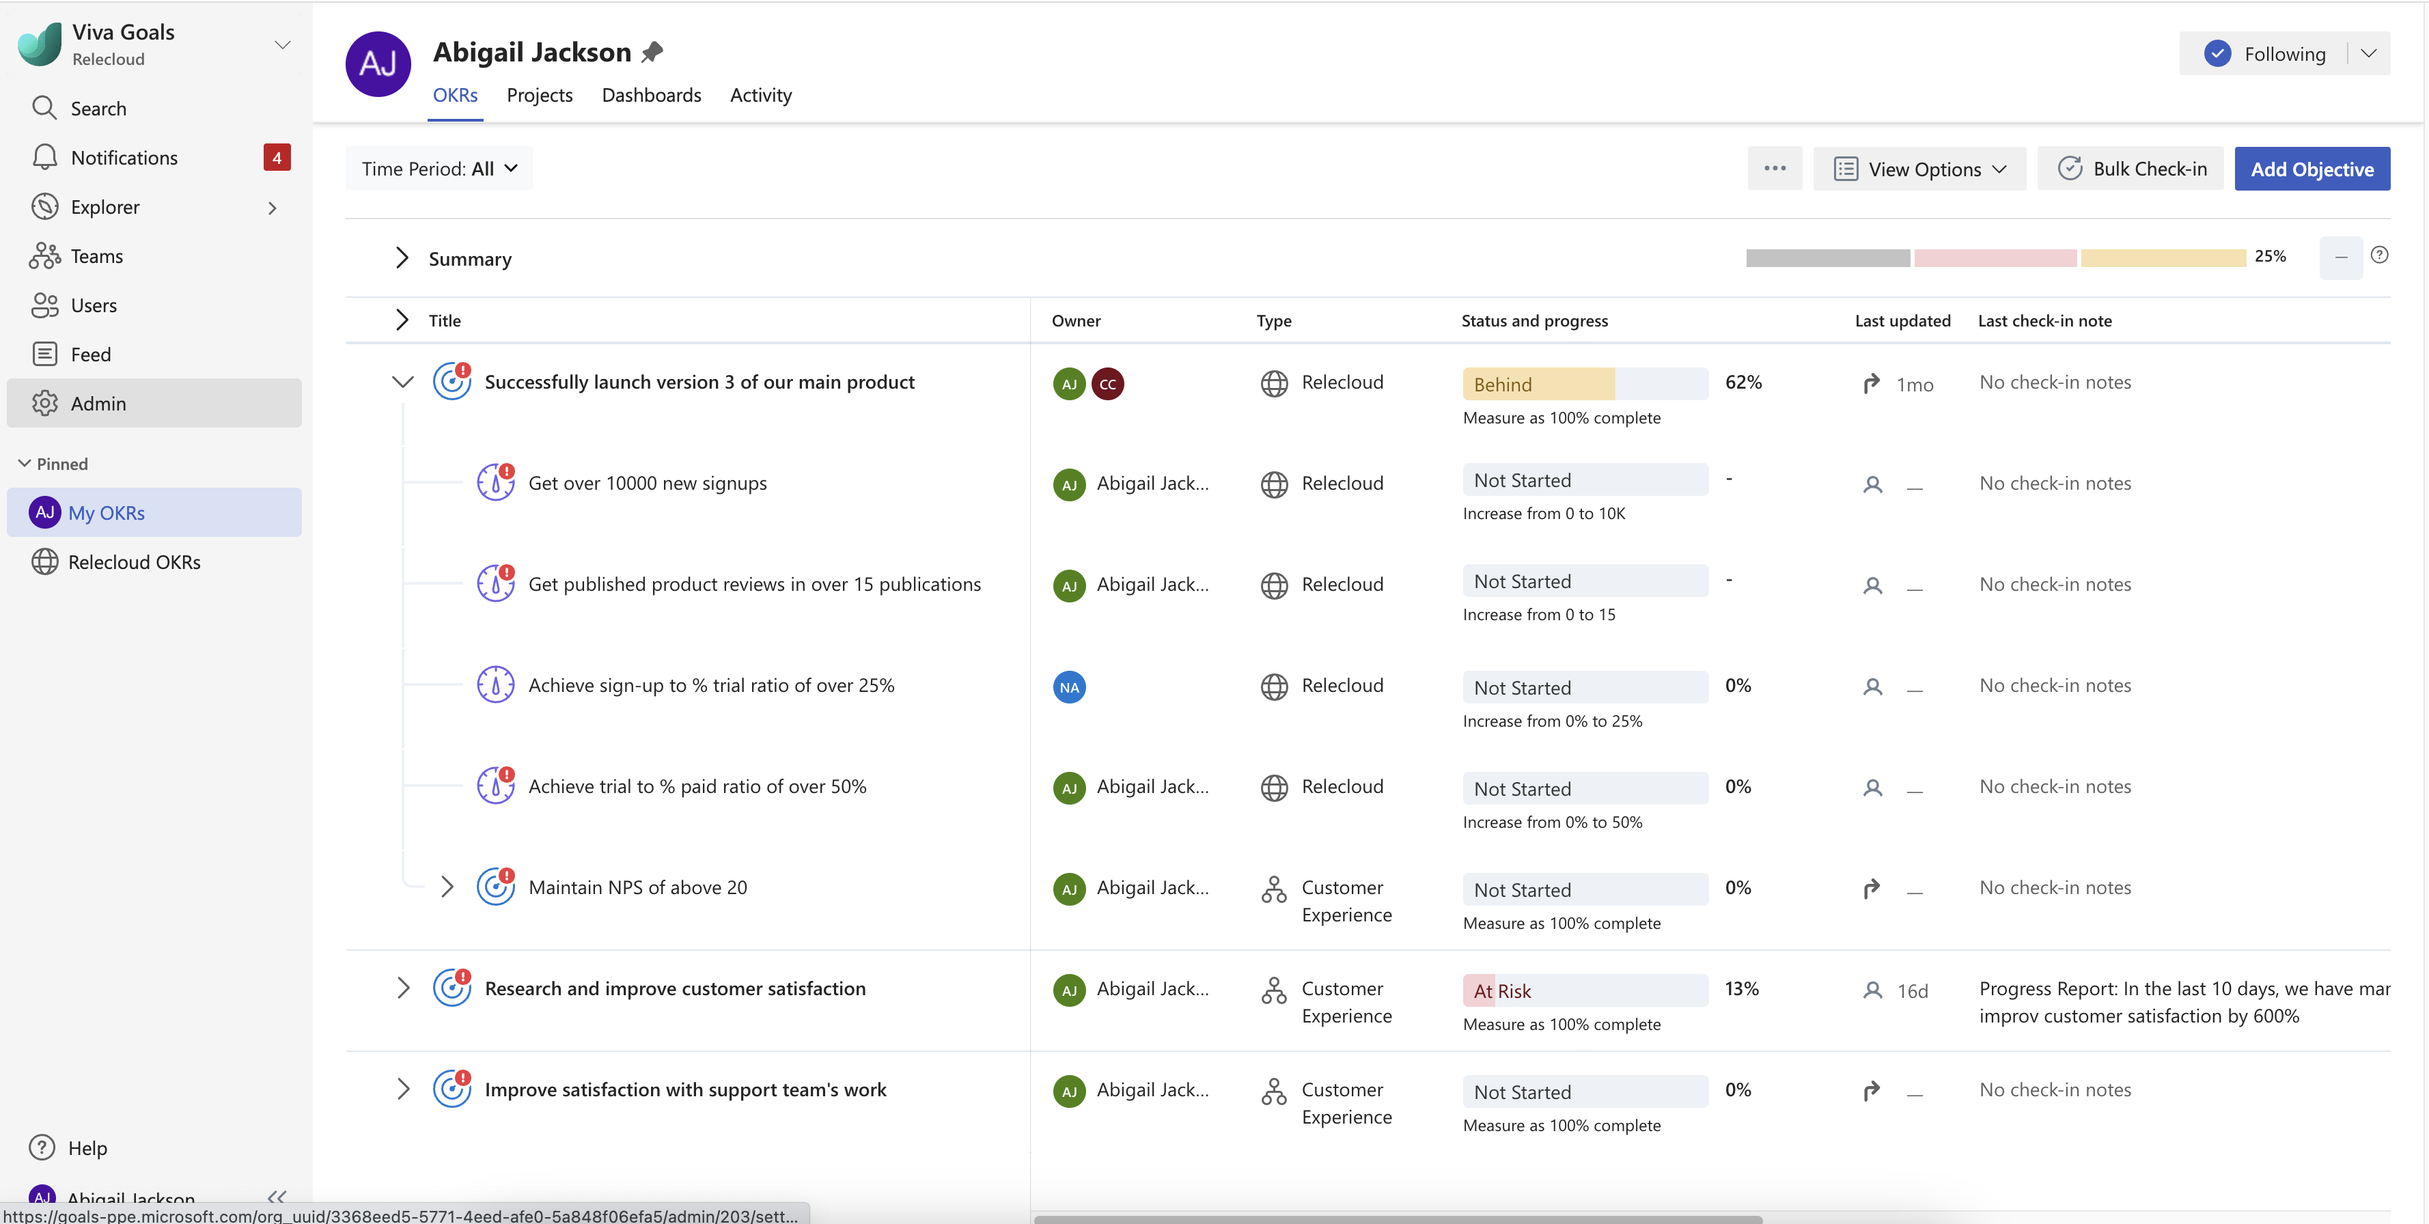Click the pin icon beside Abigail Jackson
The width and height of the screenshot is (2429, 1224).
pyautogui.click(x=652, y=53)
